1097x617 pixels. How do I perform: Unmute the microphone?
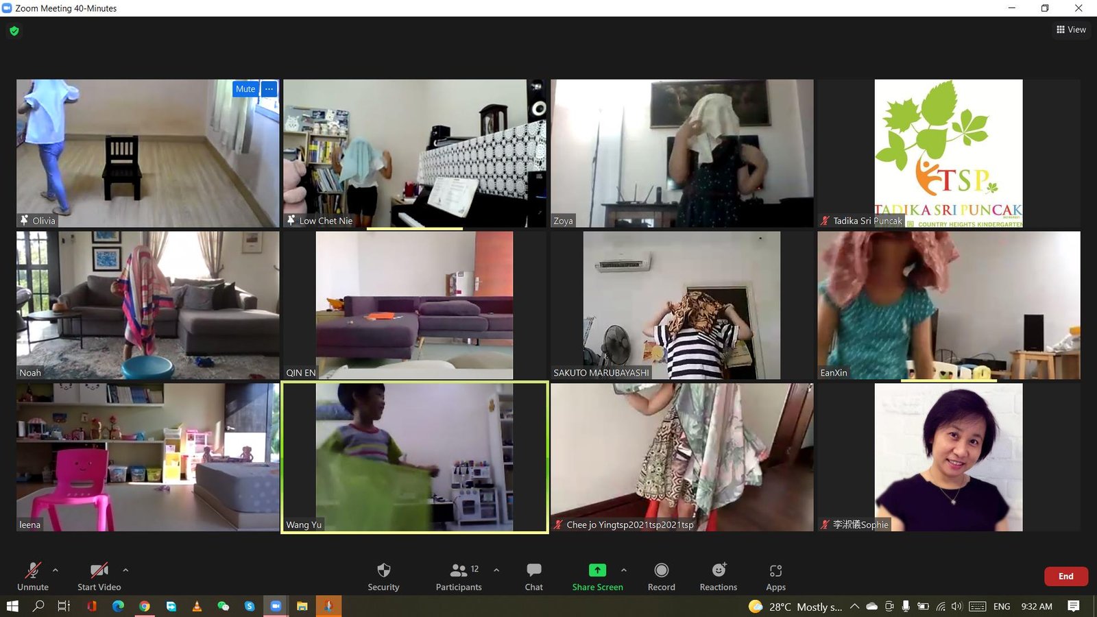coord(32,576)
